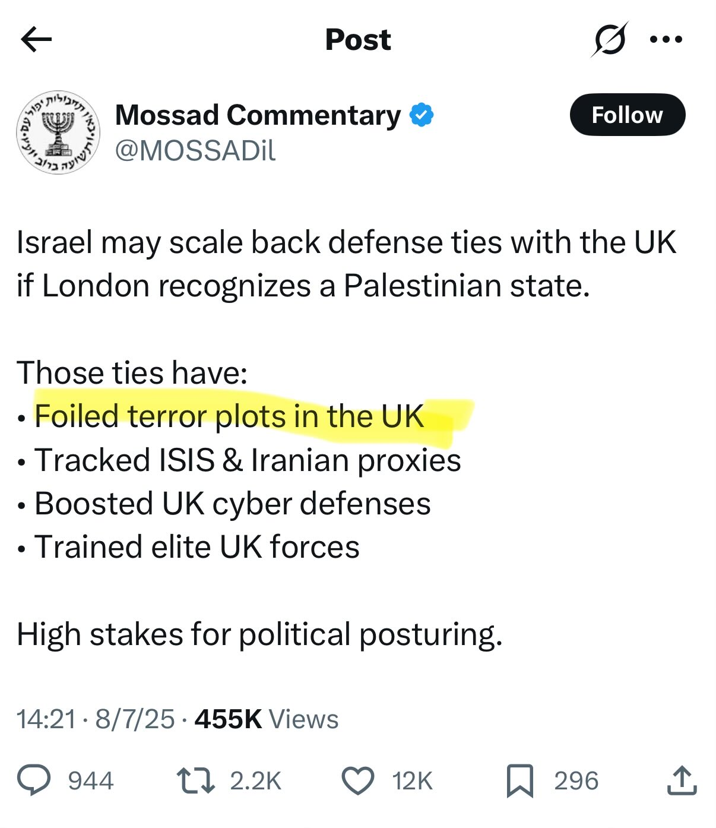
Task: Tap the highlighted text Foiled terror plots
Action: 229,416
